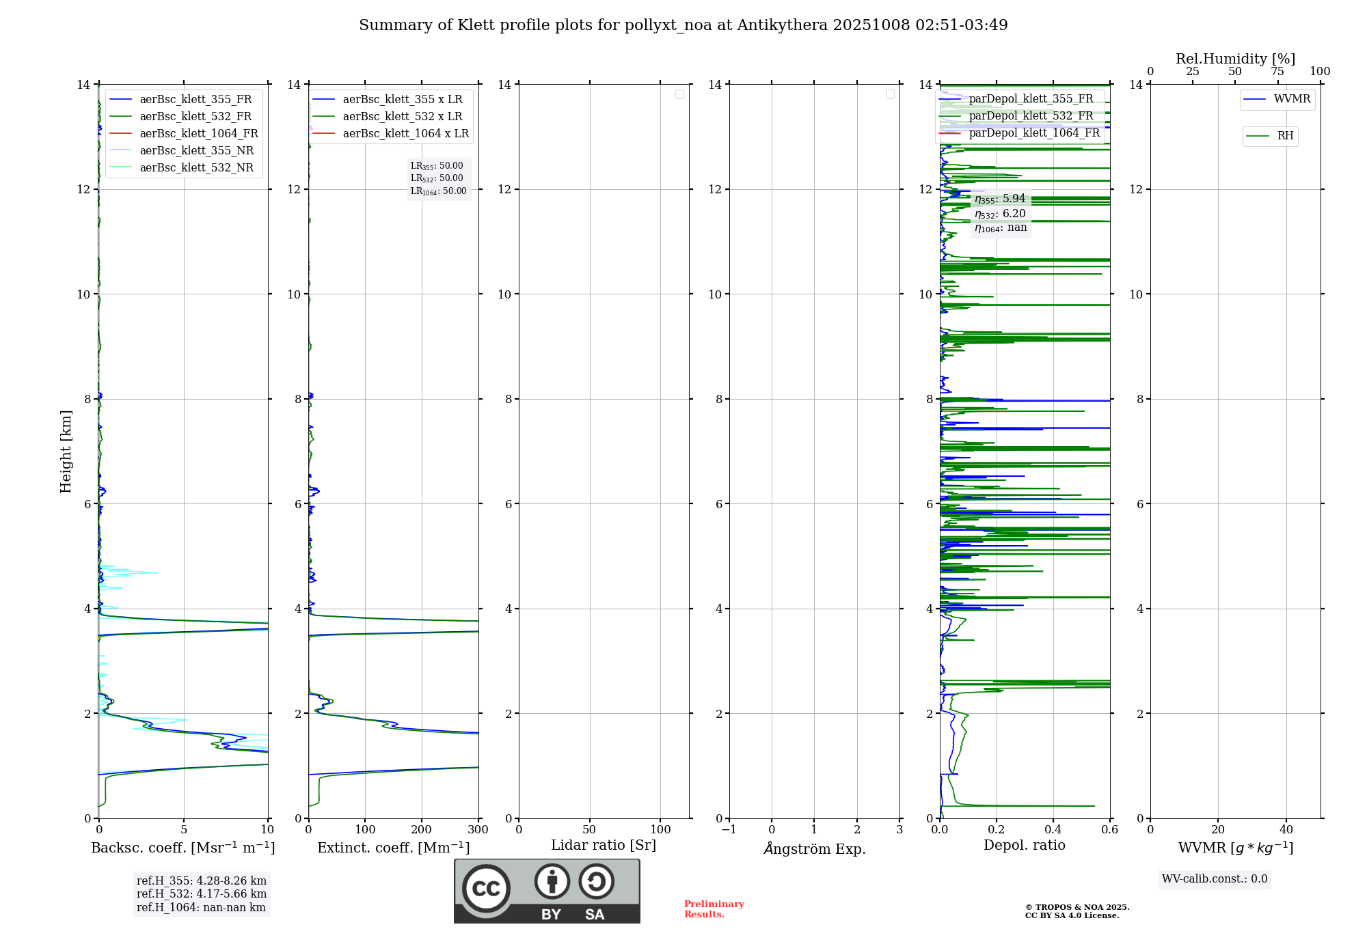The image size is (1367, 929).
Task: Click the RH legend entry
Action: pos(1284,136)
